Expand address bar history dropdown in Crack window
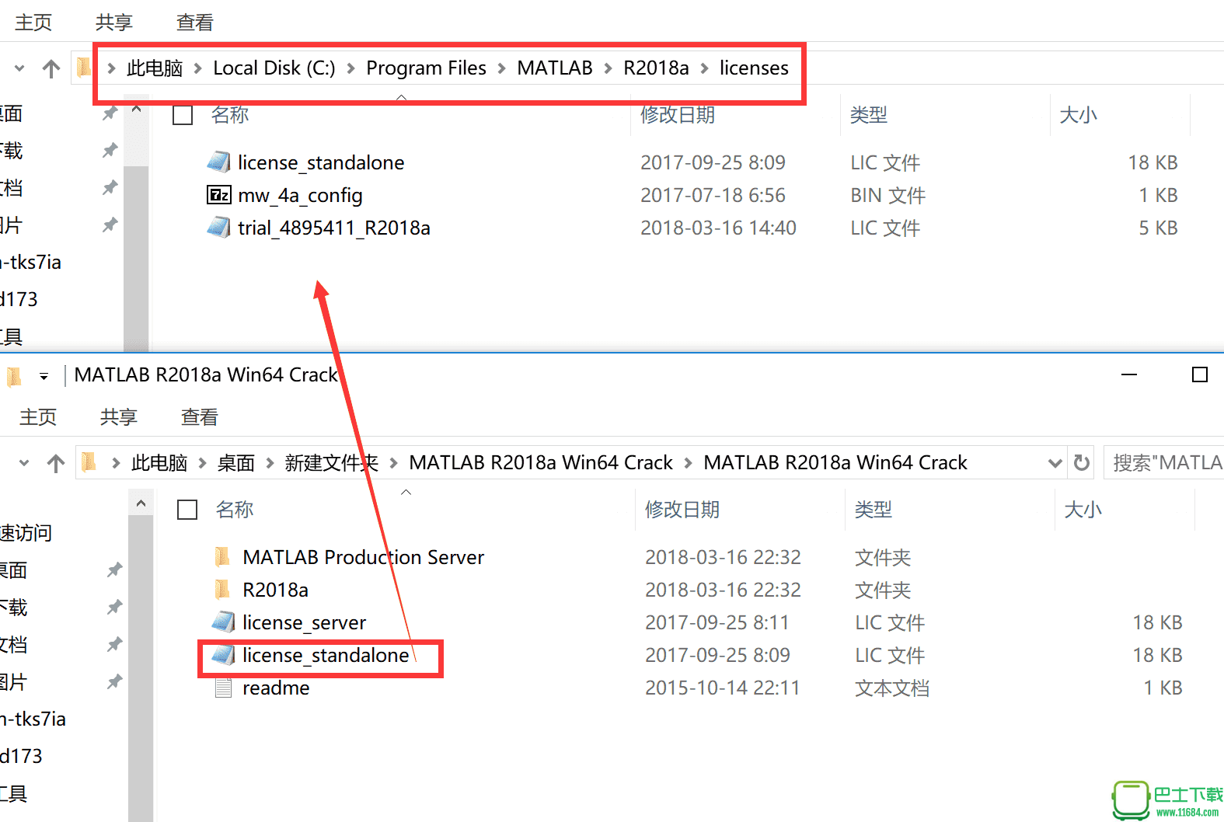The image size is (1224, 822). click(x=1055, y=463)
